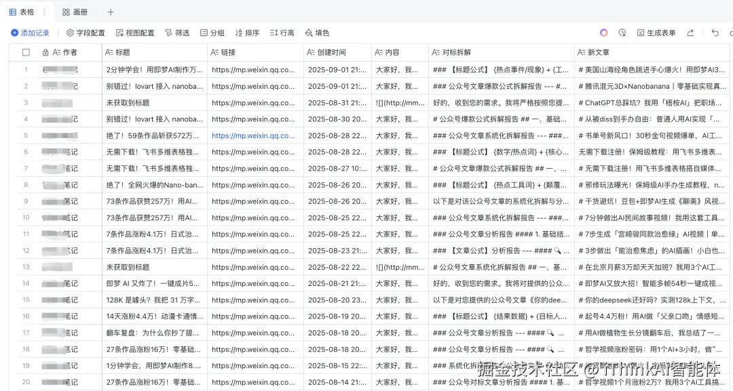Select new article '# 腾讯混元3D×Nanobanana...'
Screen dimensions: 733x391
(x=653, y=86)
